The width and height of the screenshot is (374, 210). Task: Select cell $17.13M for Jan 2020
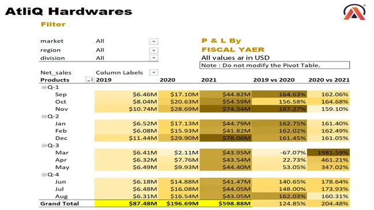pos(179,124)
